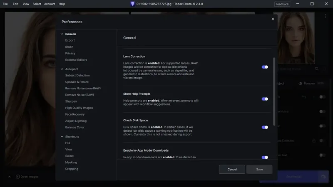The image size is (333, 187).
Task: Disable the Lens Correction toggle
Action: click(265, 67)
